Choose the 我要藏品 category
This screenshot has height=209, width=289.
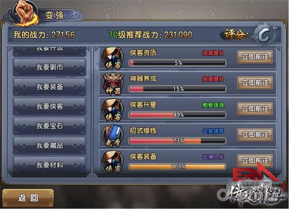(x=50, y=145)
